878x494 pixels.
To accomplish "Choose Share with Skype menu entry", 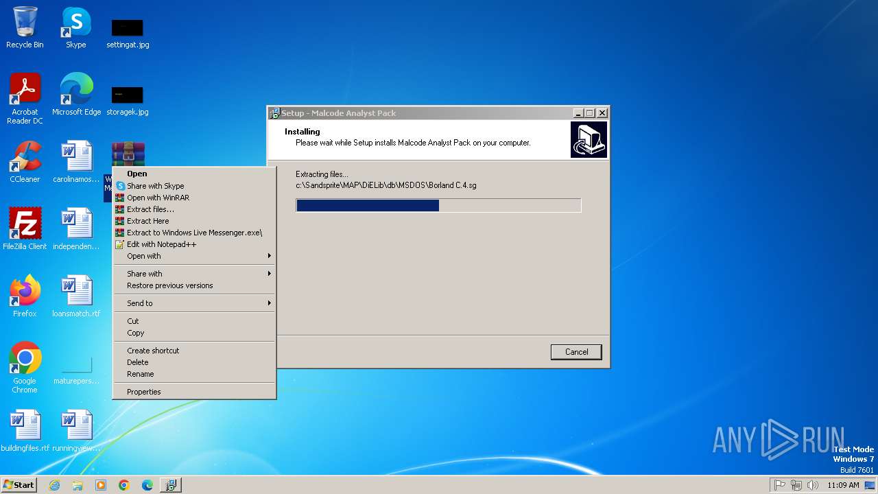I will (x=194, y=186).
